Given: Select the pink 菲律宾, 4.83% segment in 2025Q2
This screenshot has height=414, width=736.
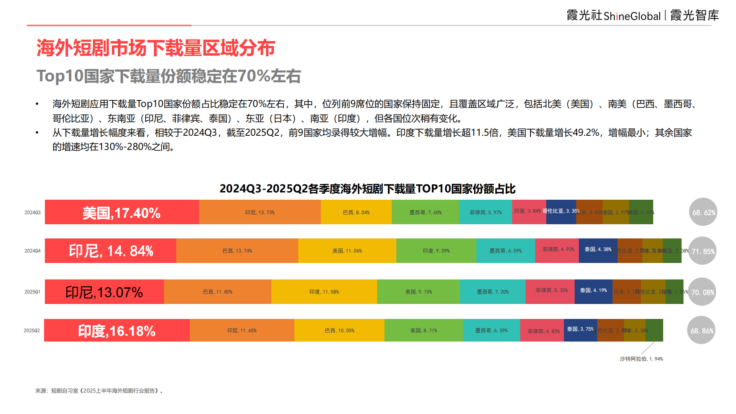Looking at the screenshot, I should tap(542, 330).
